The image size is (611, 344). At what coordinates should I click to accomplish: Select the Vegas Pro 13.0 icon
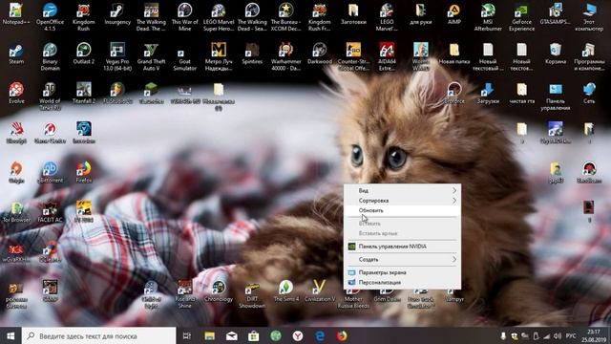pyautogui.click(x=117, y=56)
